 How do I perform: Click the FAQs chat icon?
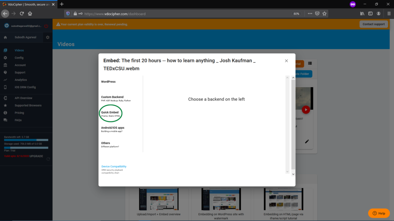[x=5, y=120]
